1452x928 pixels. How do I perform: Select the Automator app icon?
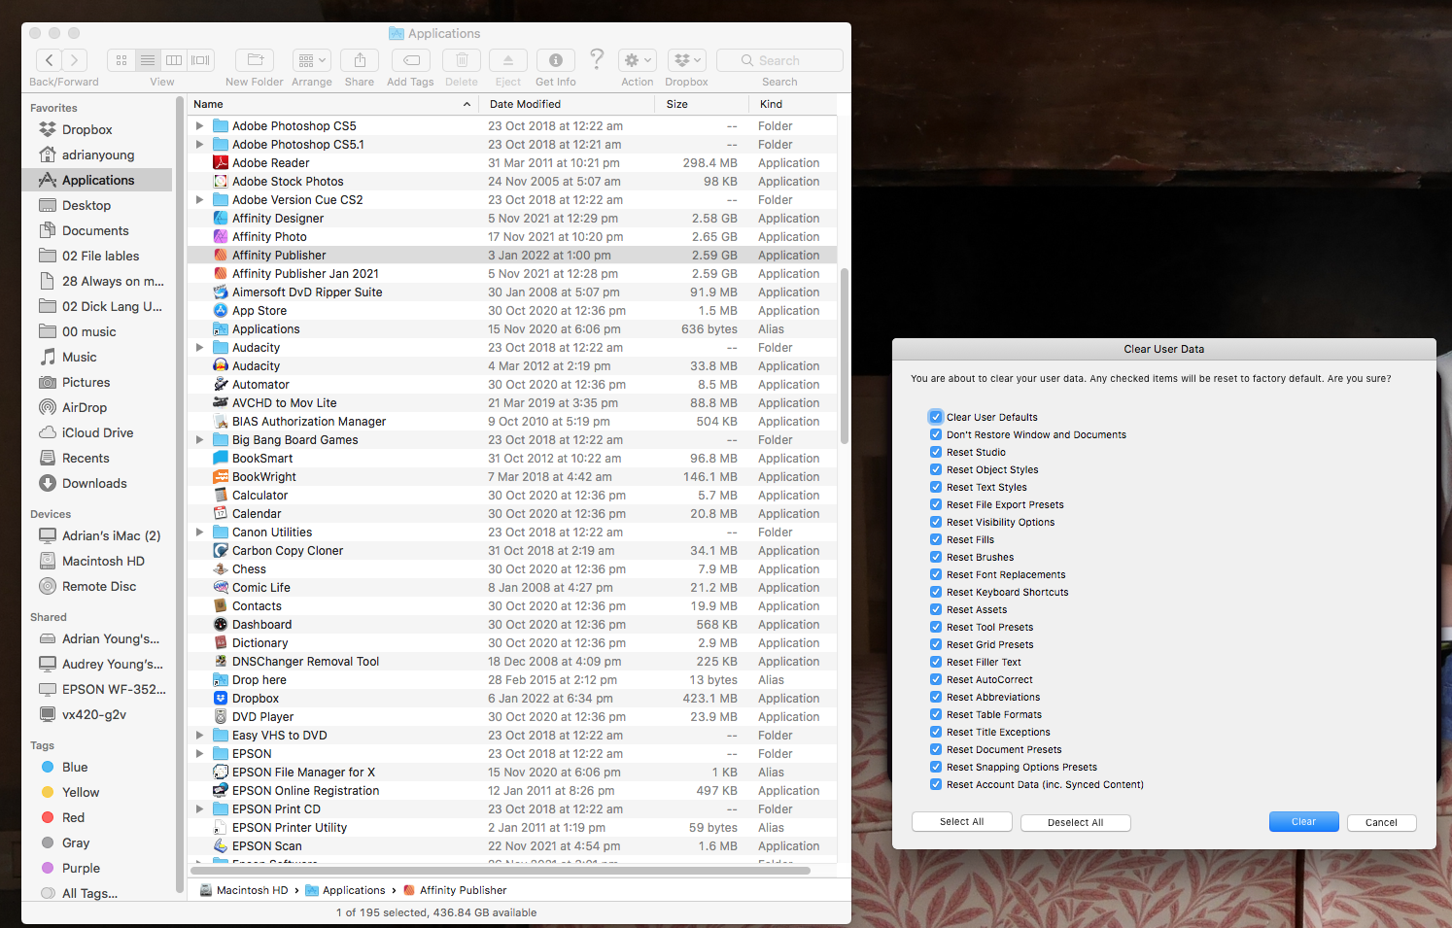point(221,385)
